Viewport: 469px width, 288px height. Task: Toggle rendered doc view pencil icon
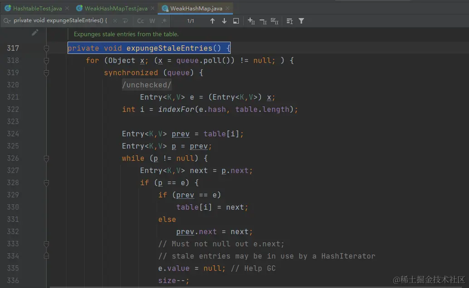(35, 33)
